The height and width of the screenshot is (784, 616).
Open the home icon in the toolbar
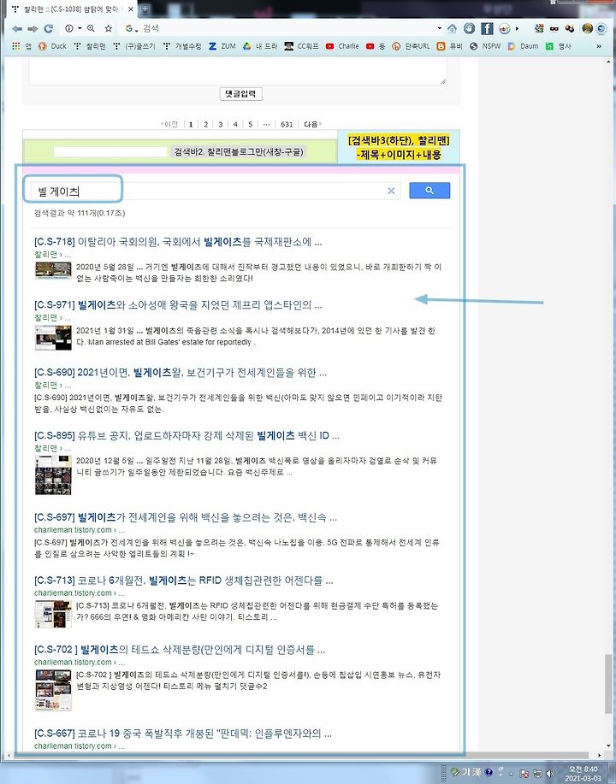pyautogui.click(x=452, y=28)
